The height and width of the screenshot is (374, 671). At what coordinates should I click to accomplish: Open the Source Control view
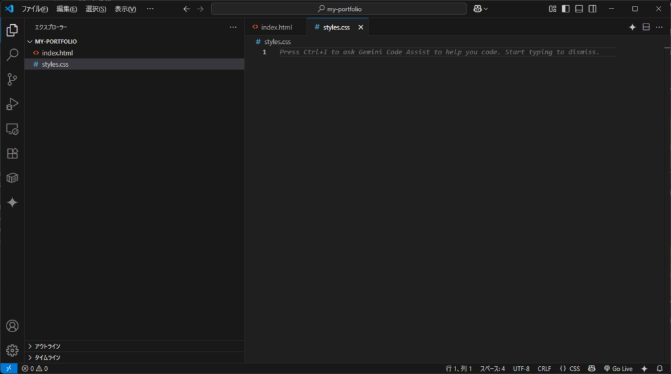click(12, 79)
